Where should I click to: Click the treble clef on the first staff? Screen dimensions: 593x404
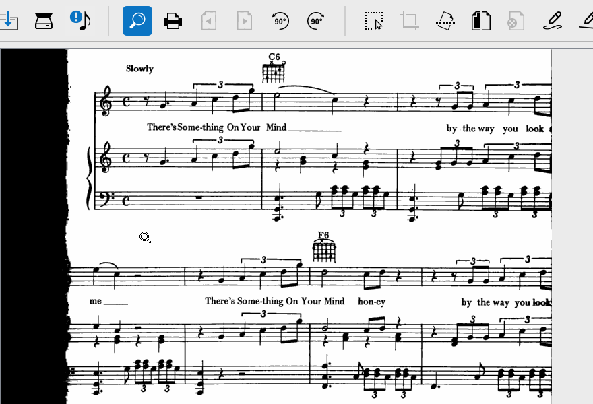coord(106,102)
